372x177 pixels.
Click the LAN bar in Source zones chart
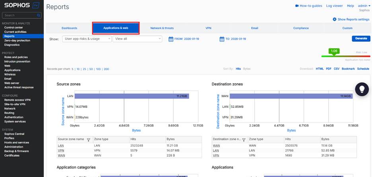[131, 96]
